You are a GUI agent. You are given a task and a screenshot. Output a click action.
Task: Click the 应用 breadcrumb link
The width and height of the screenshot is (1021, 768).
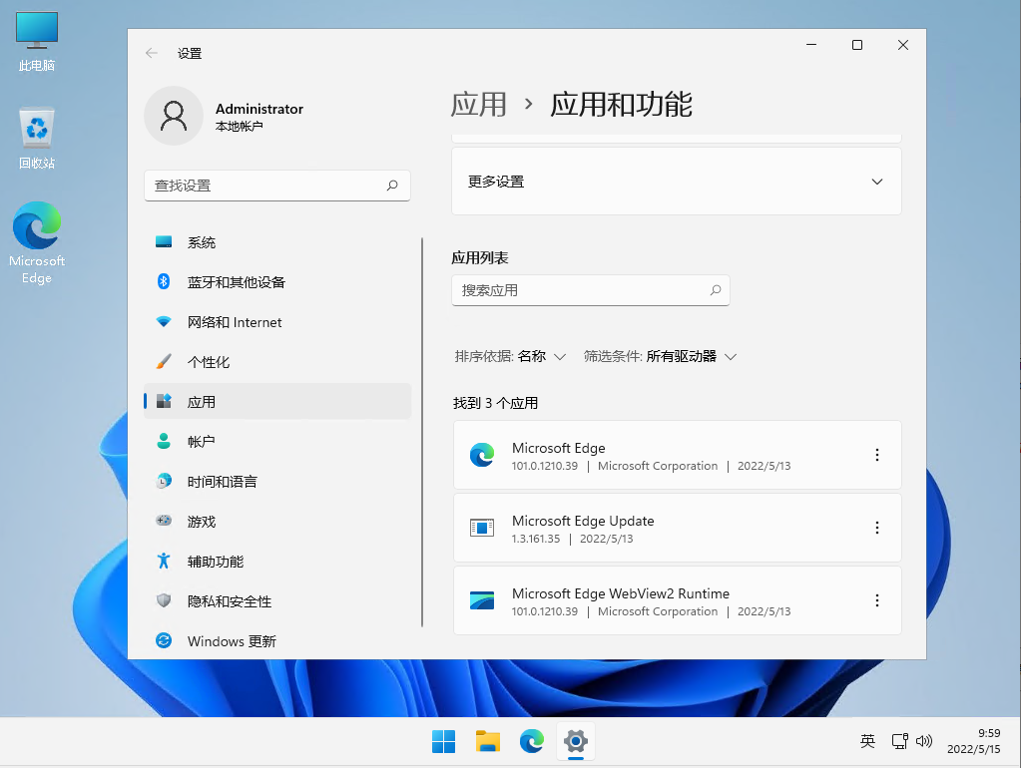pyautogui.click(x=479, y=104)
